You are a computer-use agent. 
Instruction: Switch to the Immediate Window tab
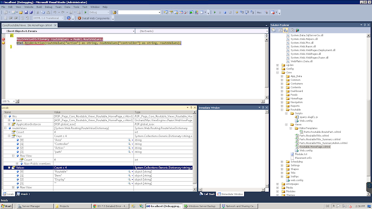tap(230, 194)
